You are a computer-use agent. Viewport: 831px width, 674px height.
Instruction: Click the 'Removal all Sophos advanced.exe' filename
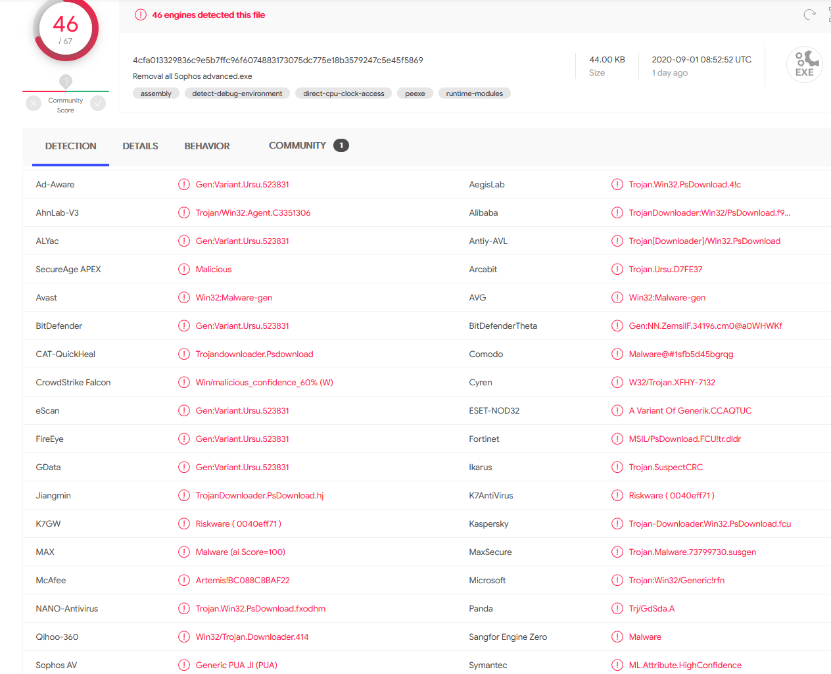[x=193, y=76]
